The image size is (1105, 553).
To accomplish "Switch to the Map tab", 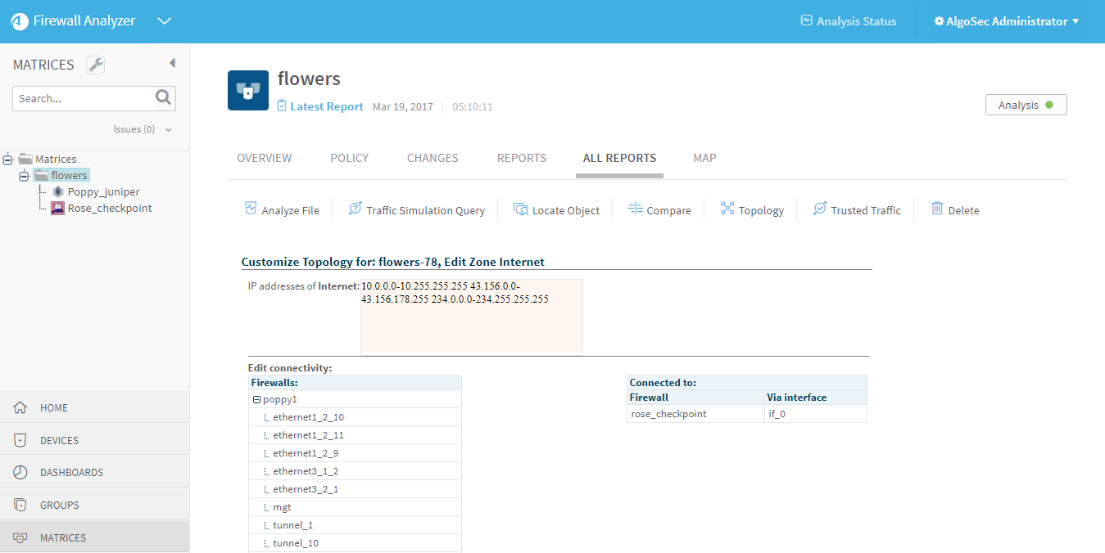I will pos(704,158).
